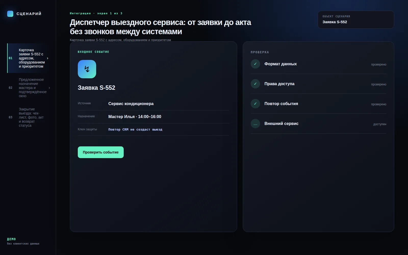Click the Заявка S-552 card heading
This screenshot has width=408, height=255.
point(96,88)
